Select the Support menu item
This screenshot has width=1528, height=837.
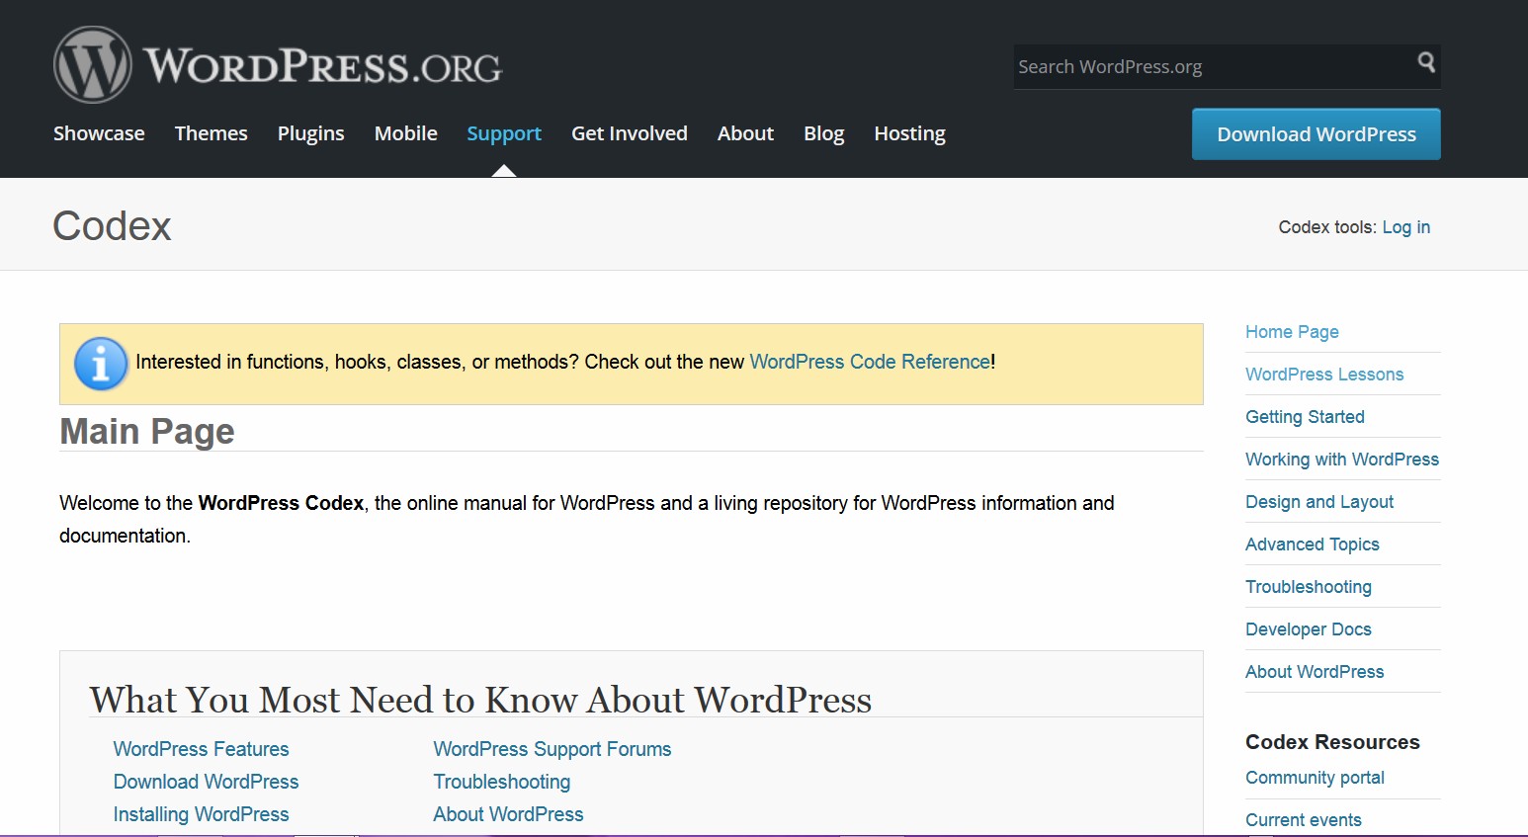504,133
